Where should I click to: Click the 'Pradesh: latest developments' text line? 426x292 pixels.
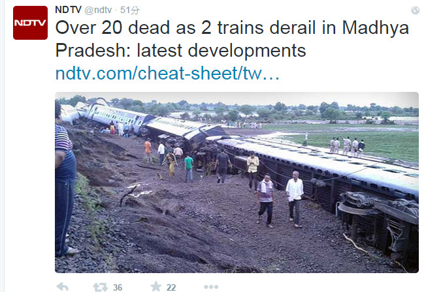tap(181, 50)
